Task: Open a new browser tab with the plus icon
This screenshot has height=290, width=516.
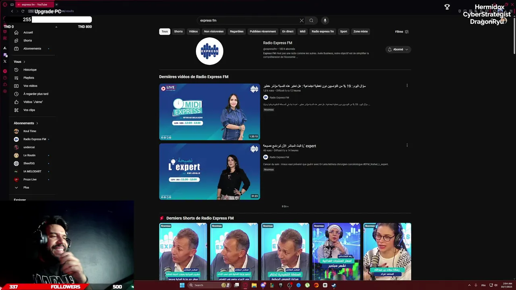Action: pyautogui.click(x=56, y=4)
